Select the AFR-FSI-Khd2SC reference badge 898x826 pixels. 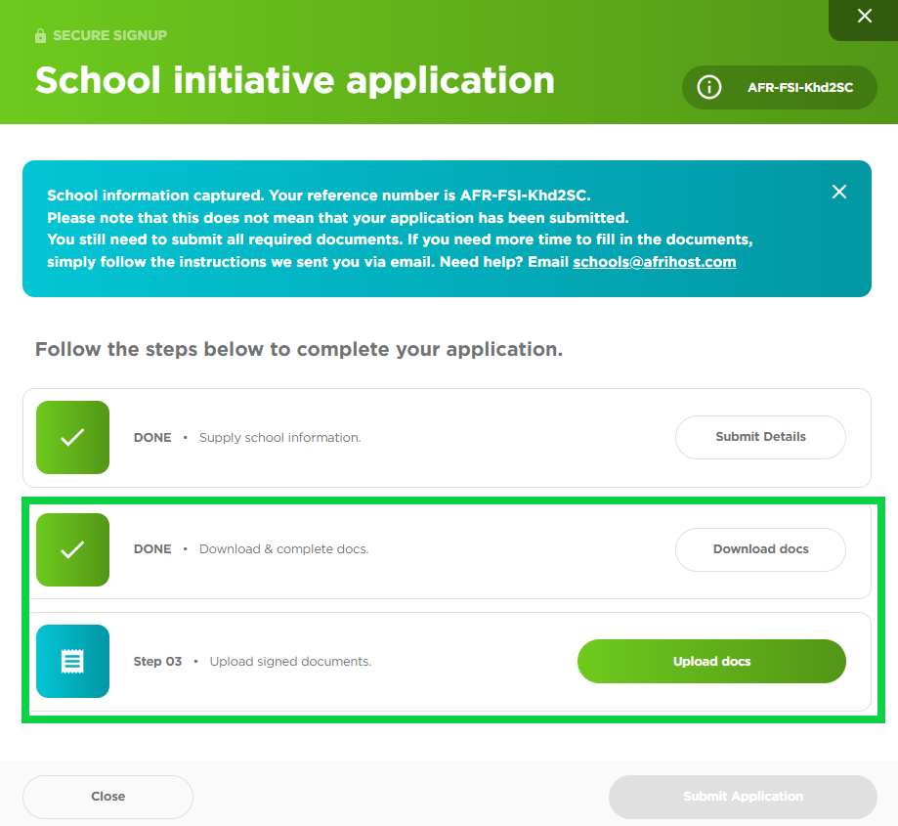799,87
